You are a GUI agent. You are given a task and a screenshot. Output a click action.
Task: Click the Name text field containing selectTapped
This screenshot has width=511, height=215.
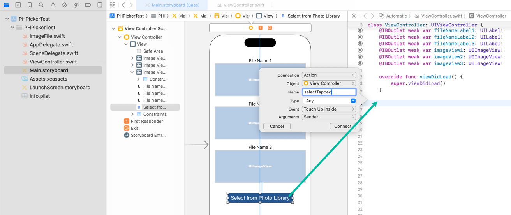pos(329,92)
